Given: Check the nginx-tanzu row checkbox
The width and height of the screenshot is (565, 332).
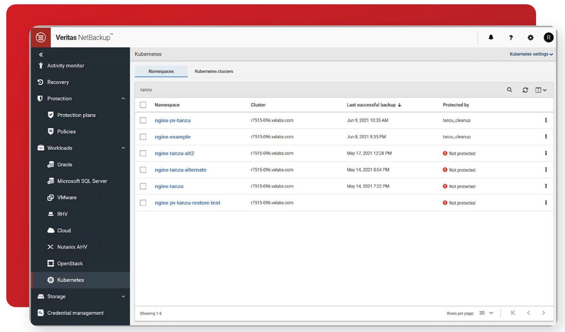Looking at the screenshot, I should point(143,186).
